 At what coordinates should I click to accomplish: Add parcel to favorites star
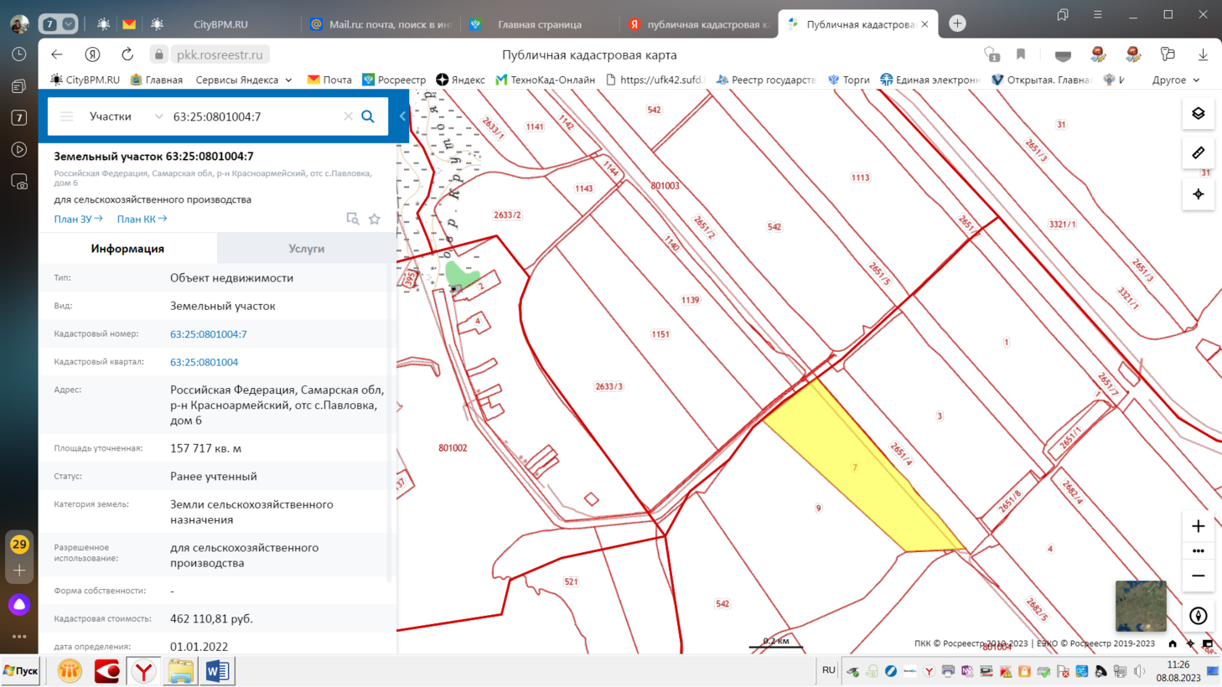point(375,219)
